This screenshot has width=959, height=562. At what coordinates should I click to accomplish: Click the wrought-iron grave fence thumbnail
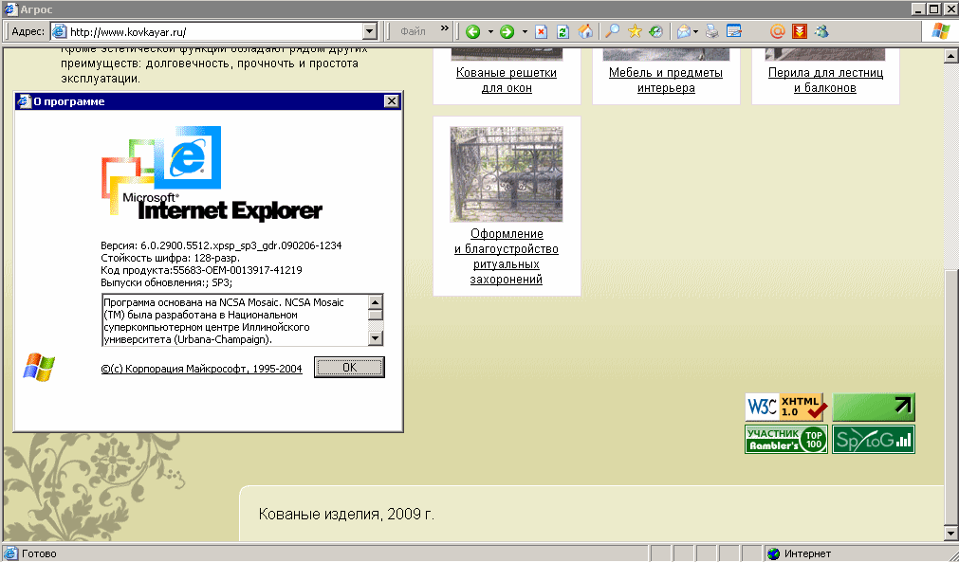(507, 174)
